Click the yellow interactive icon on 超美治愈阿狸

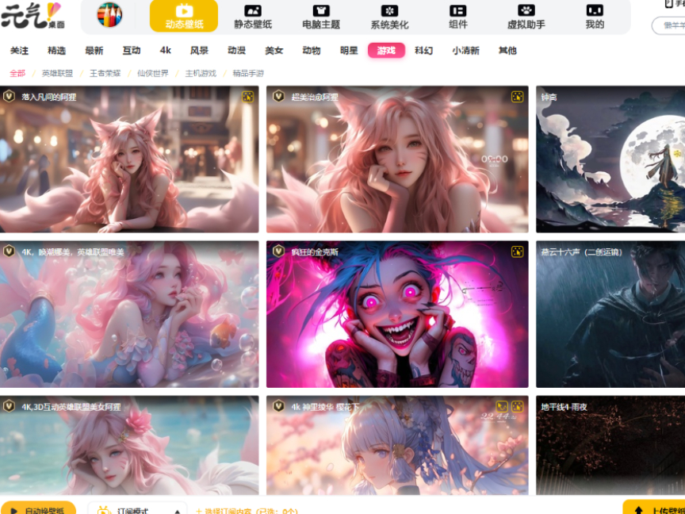517,97
